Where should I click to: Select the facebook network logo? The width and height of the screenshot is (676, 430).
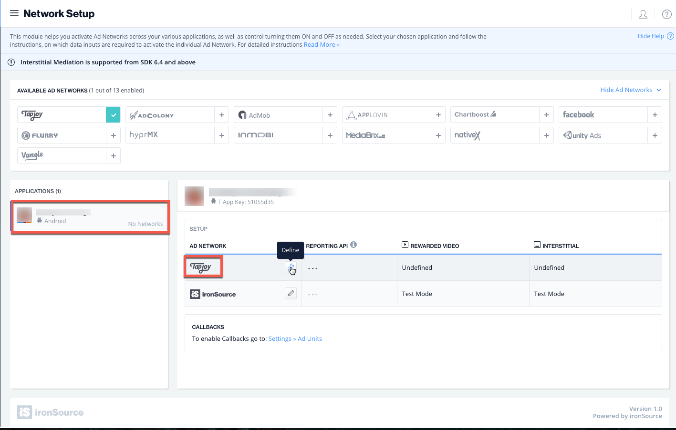(x=578, y=114)
